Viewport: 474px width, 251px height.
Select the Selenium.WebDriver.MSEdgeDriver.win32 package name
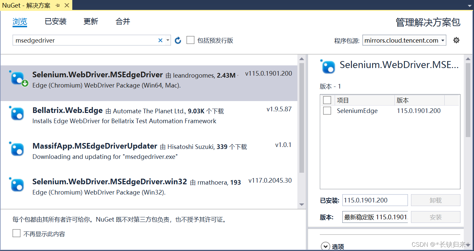click(x=110, y=182)
